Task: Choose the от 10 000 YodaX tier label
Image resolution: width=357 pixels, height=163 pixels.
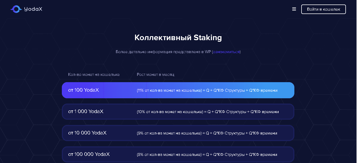Action: pos(87,133)
